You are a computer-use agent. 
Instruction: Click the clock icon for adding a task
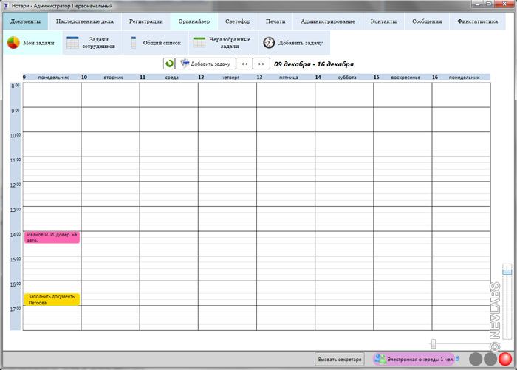(269, 43)
